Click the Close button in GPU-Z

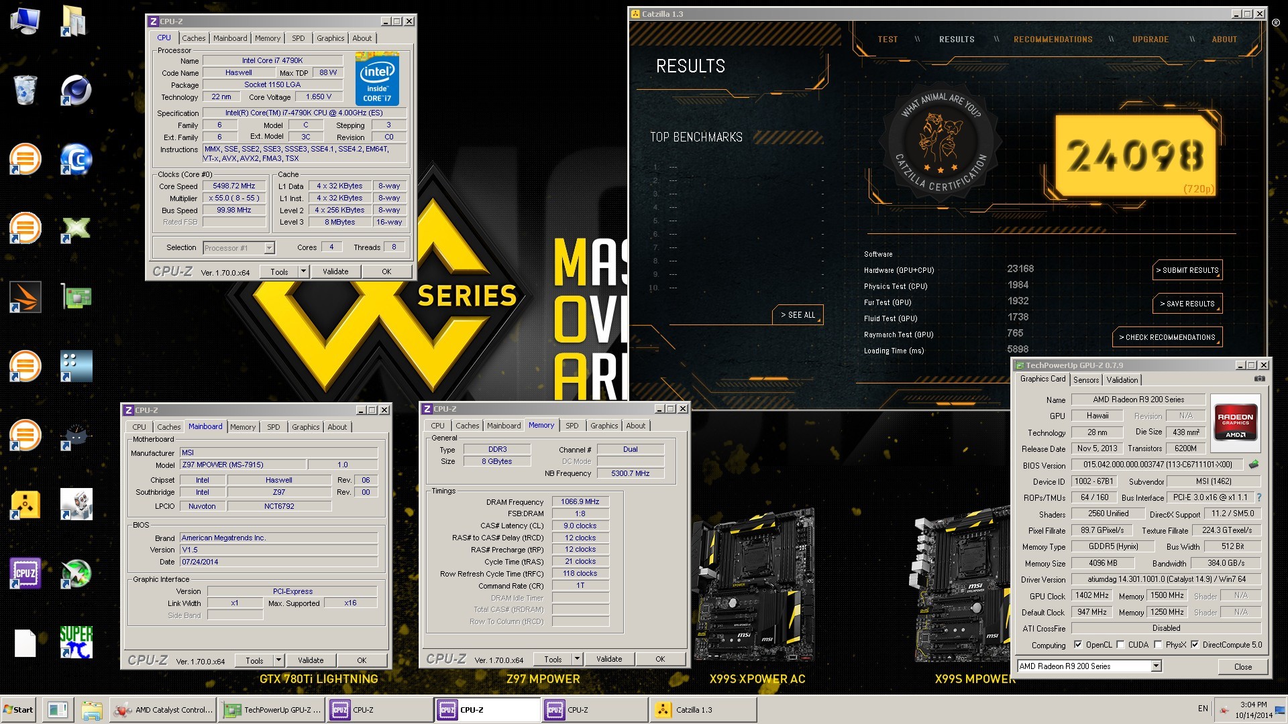point(1242,666)
